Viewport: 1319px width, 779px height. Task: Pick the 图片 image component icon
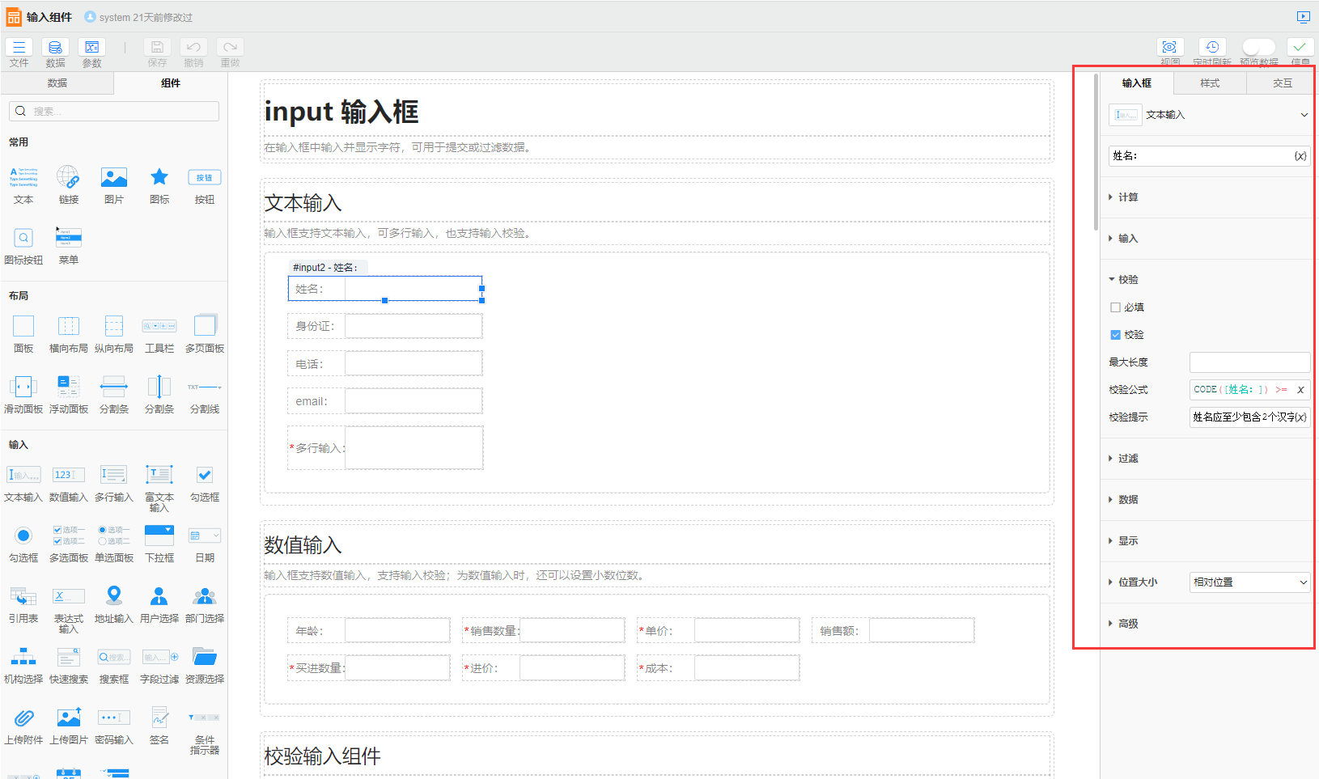(x=114, y=177)
